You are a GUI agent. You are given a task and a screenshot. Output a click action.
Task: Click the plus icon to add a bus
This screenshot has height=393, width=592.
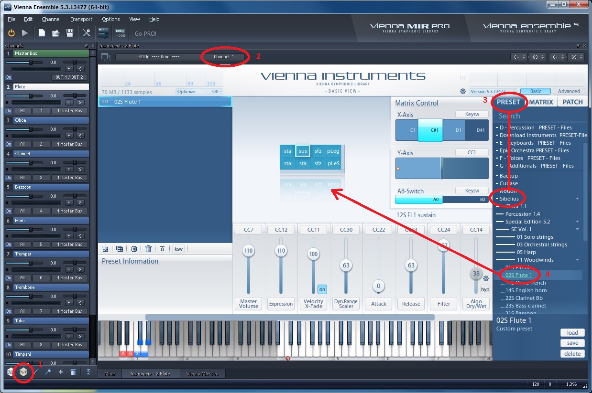(61, 372)
